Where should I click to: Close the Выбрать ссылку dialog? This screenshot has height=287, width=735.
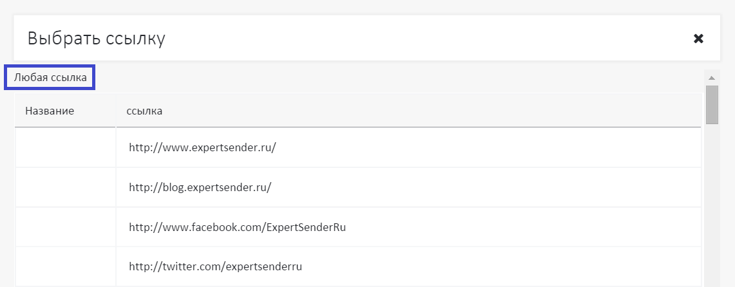[x=698, y=39]
